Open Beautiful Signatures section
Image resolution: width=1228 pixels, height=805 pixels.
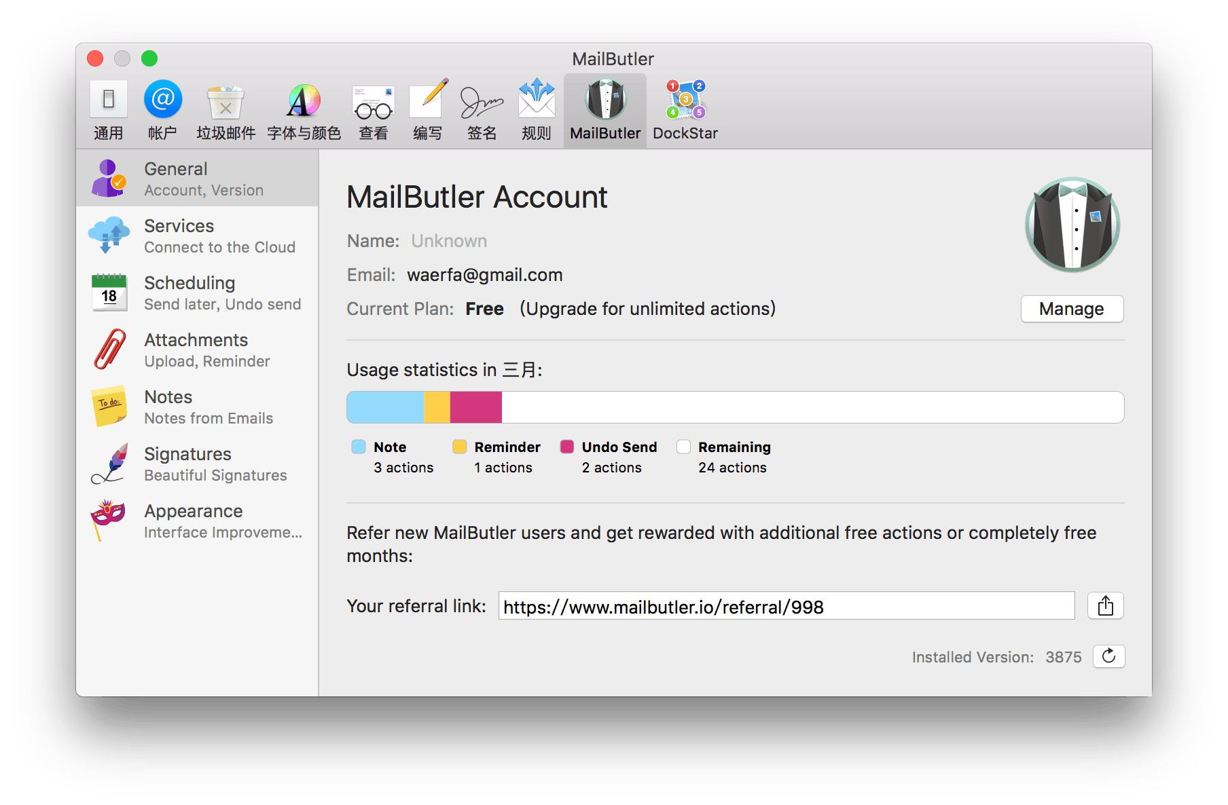[x=197, y=463]
